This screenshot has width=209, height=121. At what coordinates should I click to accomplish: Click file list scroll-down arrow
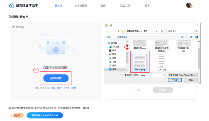coord(199,70)
